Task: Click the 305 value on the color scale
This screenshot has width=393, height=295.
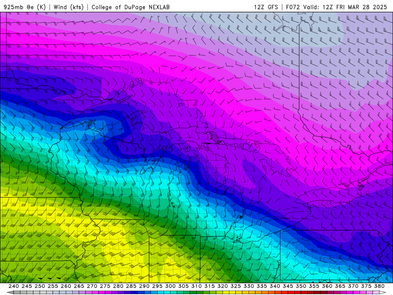Action: [183, 286]
